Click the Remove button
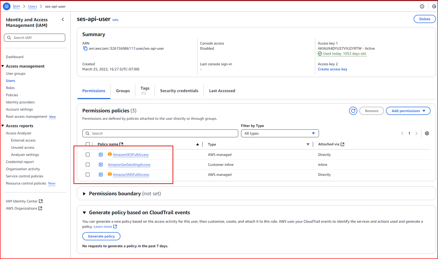Image resolution: width=438 pixels, height=259 pixels. (372, 111)
